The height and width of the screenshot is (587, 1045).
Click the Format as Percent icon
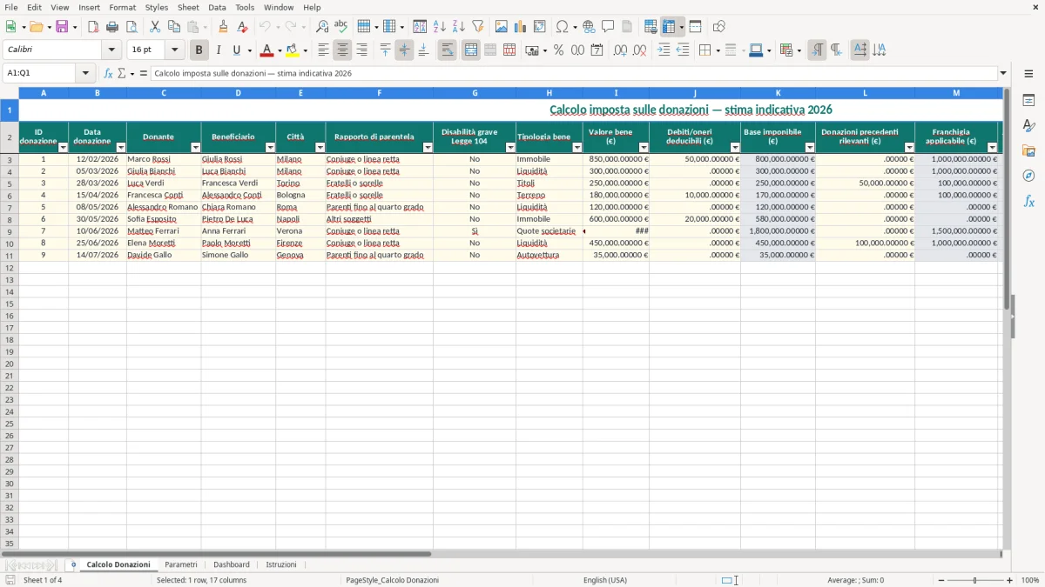[x=558, y=50]
